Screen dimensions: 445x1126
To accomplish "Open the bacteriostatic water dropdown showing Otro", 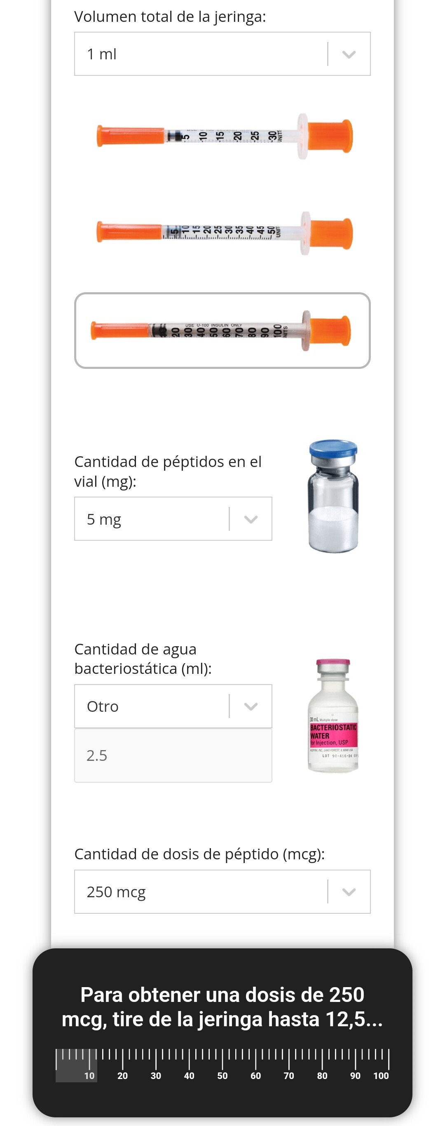I will 173,706.
